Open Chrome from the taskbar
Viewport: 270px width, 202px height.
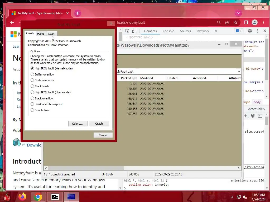(x=38, y=197)
